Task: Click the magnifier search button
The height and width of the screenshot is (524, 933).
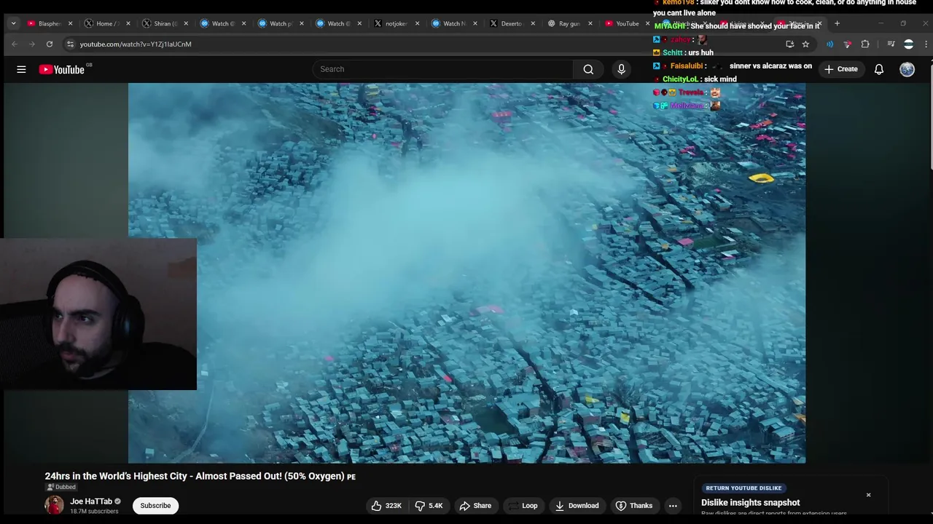Action: [588, 69]
